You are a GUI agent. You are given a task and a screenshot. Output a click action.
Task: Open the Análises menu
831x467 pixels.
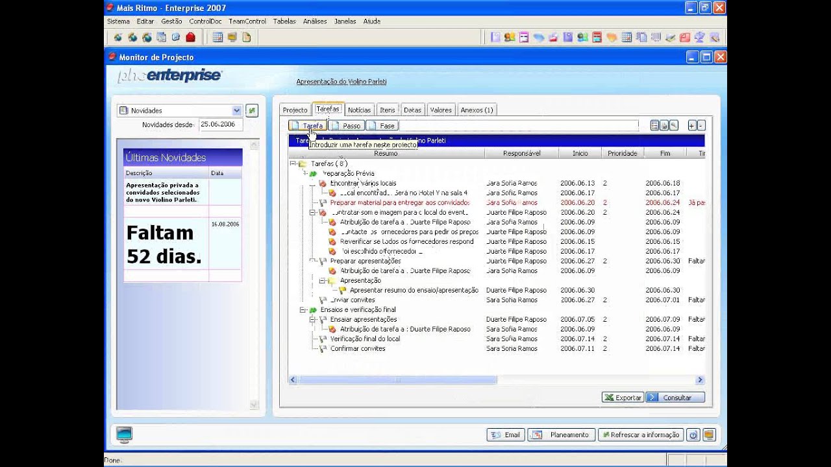click(315, 21)
